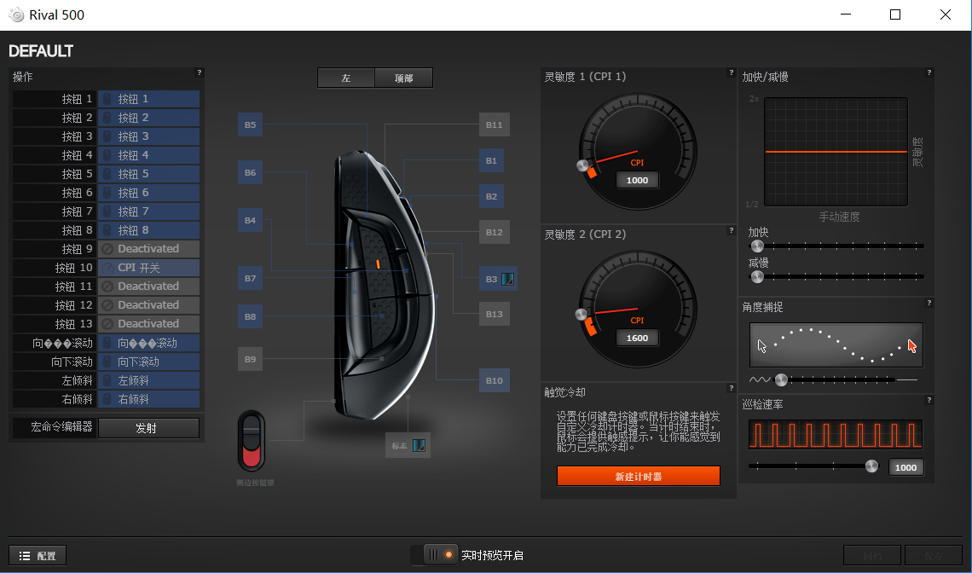Click the 宏命令编辑器 label
Image resolution: width=972 pixels, height=573 pixels.
[61, 426]
